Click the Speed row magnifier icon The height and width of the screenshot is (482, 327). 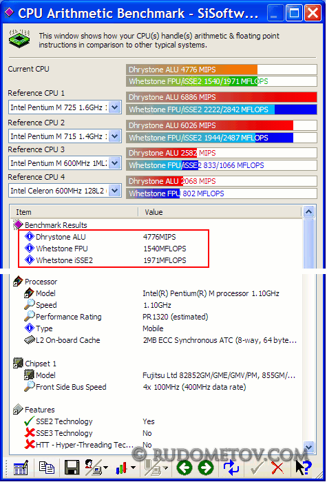(x=29, y=305)
